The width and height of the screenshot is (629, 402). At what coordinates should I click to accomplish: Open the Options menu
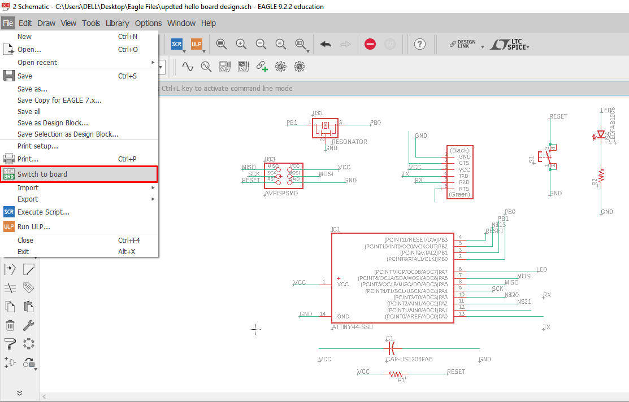[x=149, y=23]
